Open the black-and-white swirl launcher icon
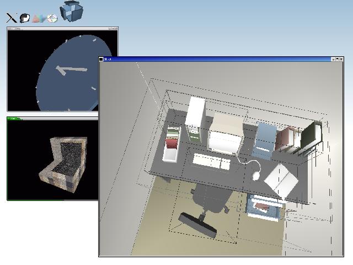Screen dimensions: 353x265 [25, 18]
